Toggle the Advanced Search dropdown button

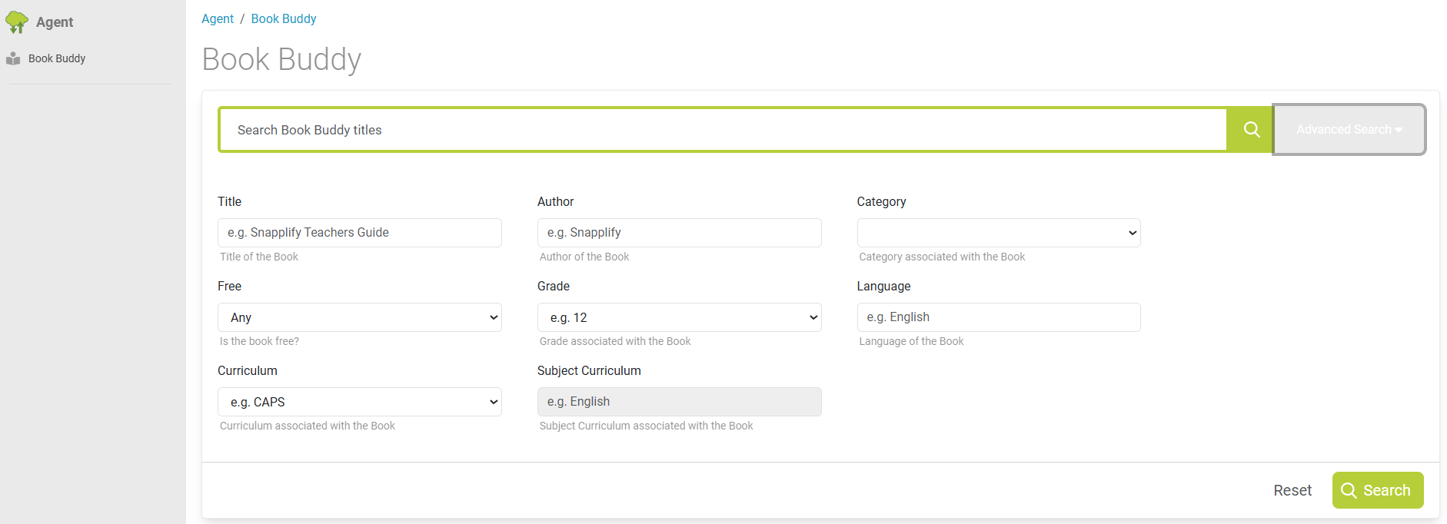click(1349, 130)
